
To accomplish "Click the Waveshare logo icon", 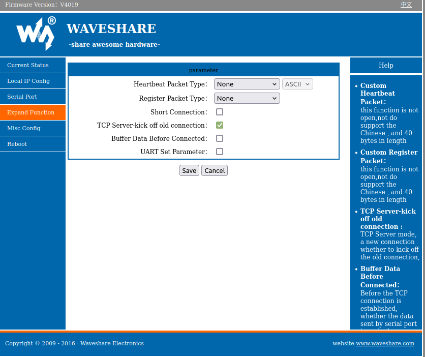I will tap(36, 34).
